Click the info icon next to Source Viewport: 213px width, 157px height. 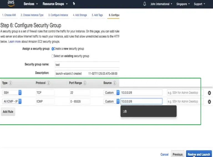114,83
